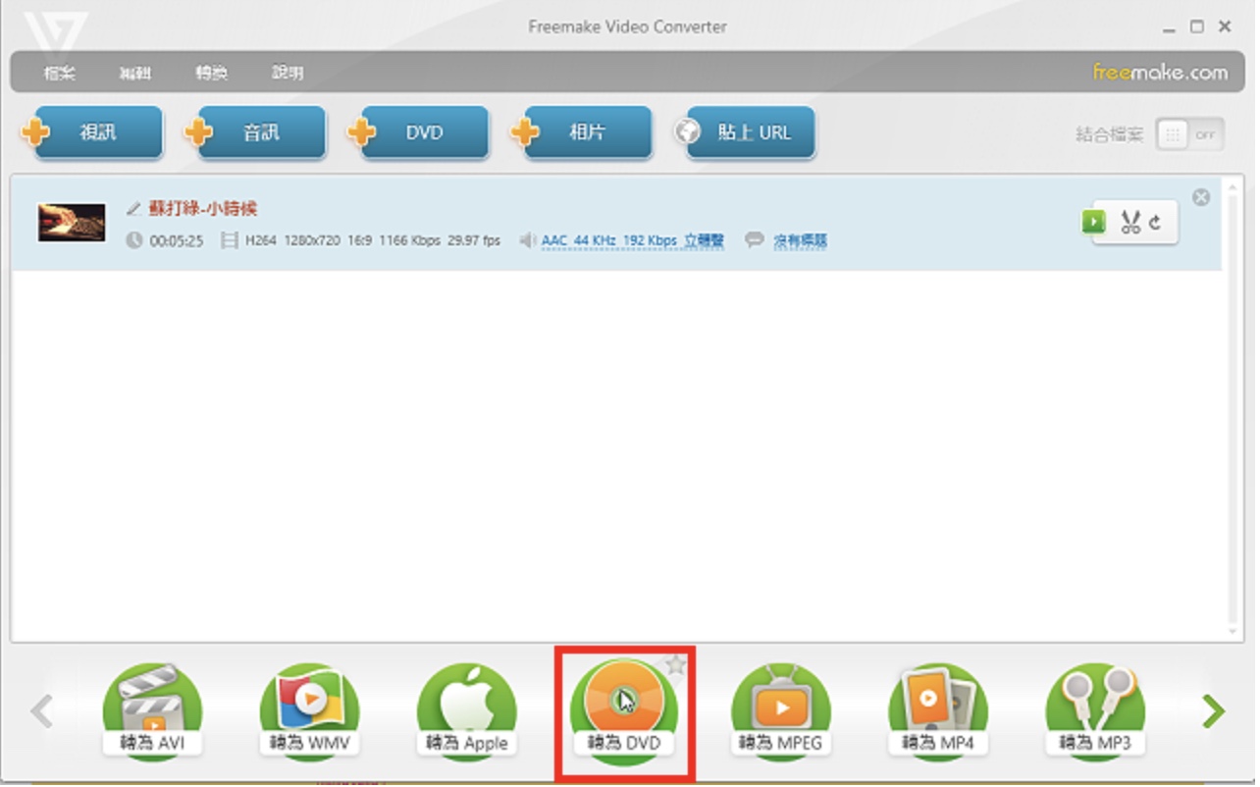Choose the 轉為 AVI format
Viewport: 1260px width, 787px height.
(x=152, y=712)
